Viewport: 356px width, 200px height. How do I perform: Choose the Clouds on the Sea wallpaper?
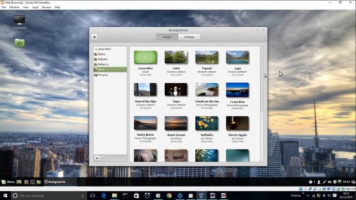(206, 89)
